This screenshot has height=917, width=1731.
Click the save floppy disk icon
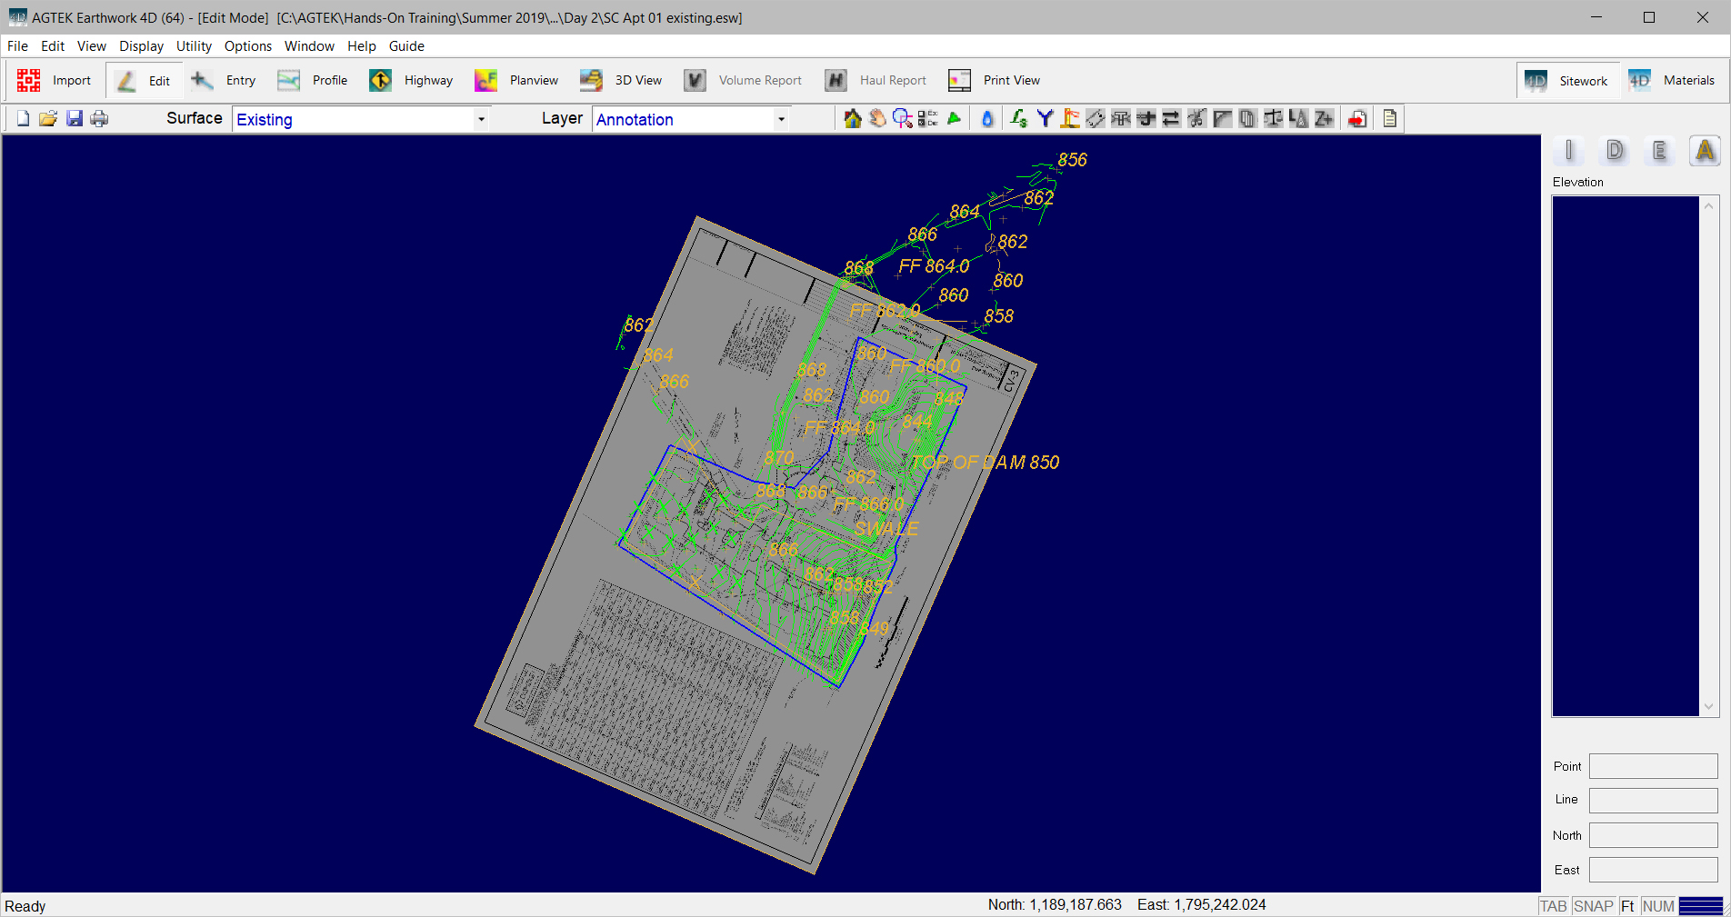75,119
